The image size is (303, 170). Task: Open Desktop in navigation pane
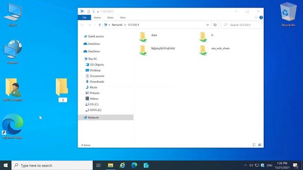[93, 70]
